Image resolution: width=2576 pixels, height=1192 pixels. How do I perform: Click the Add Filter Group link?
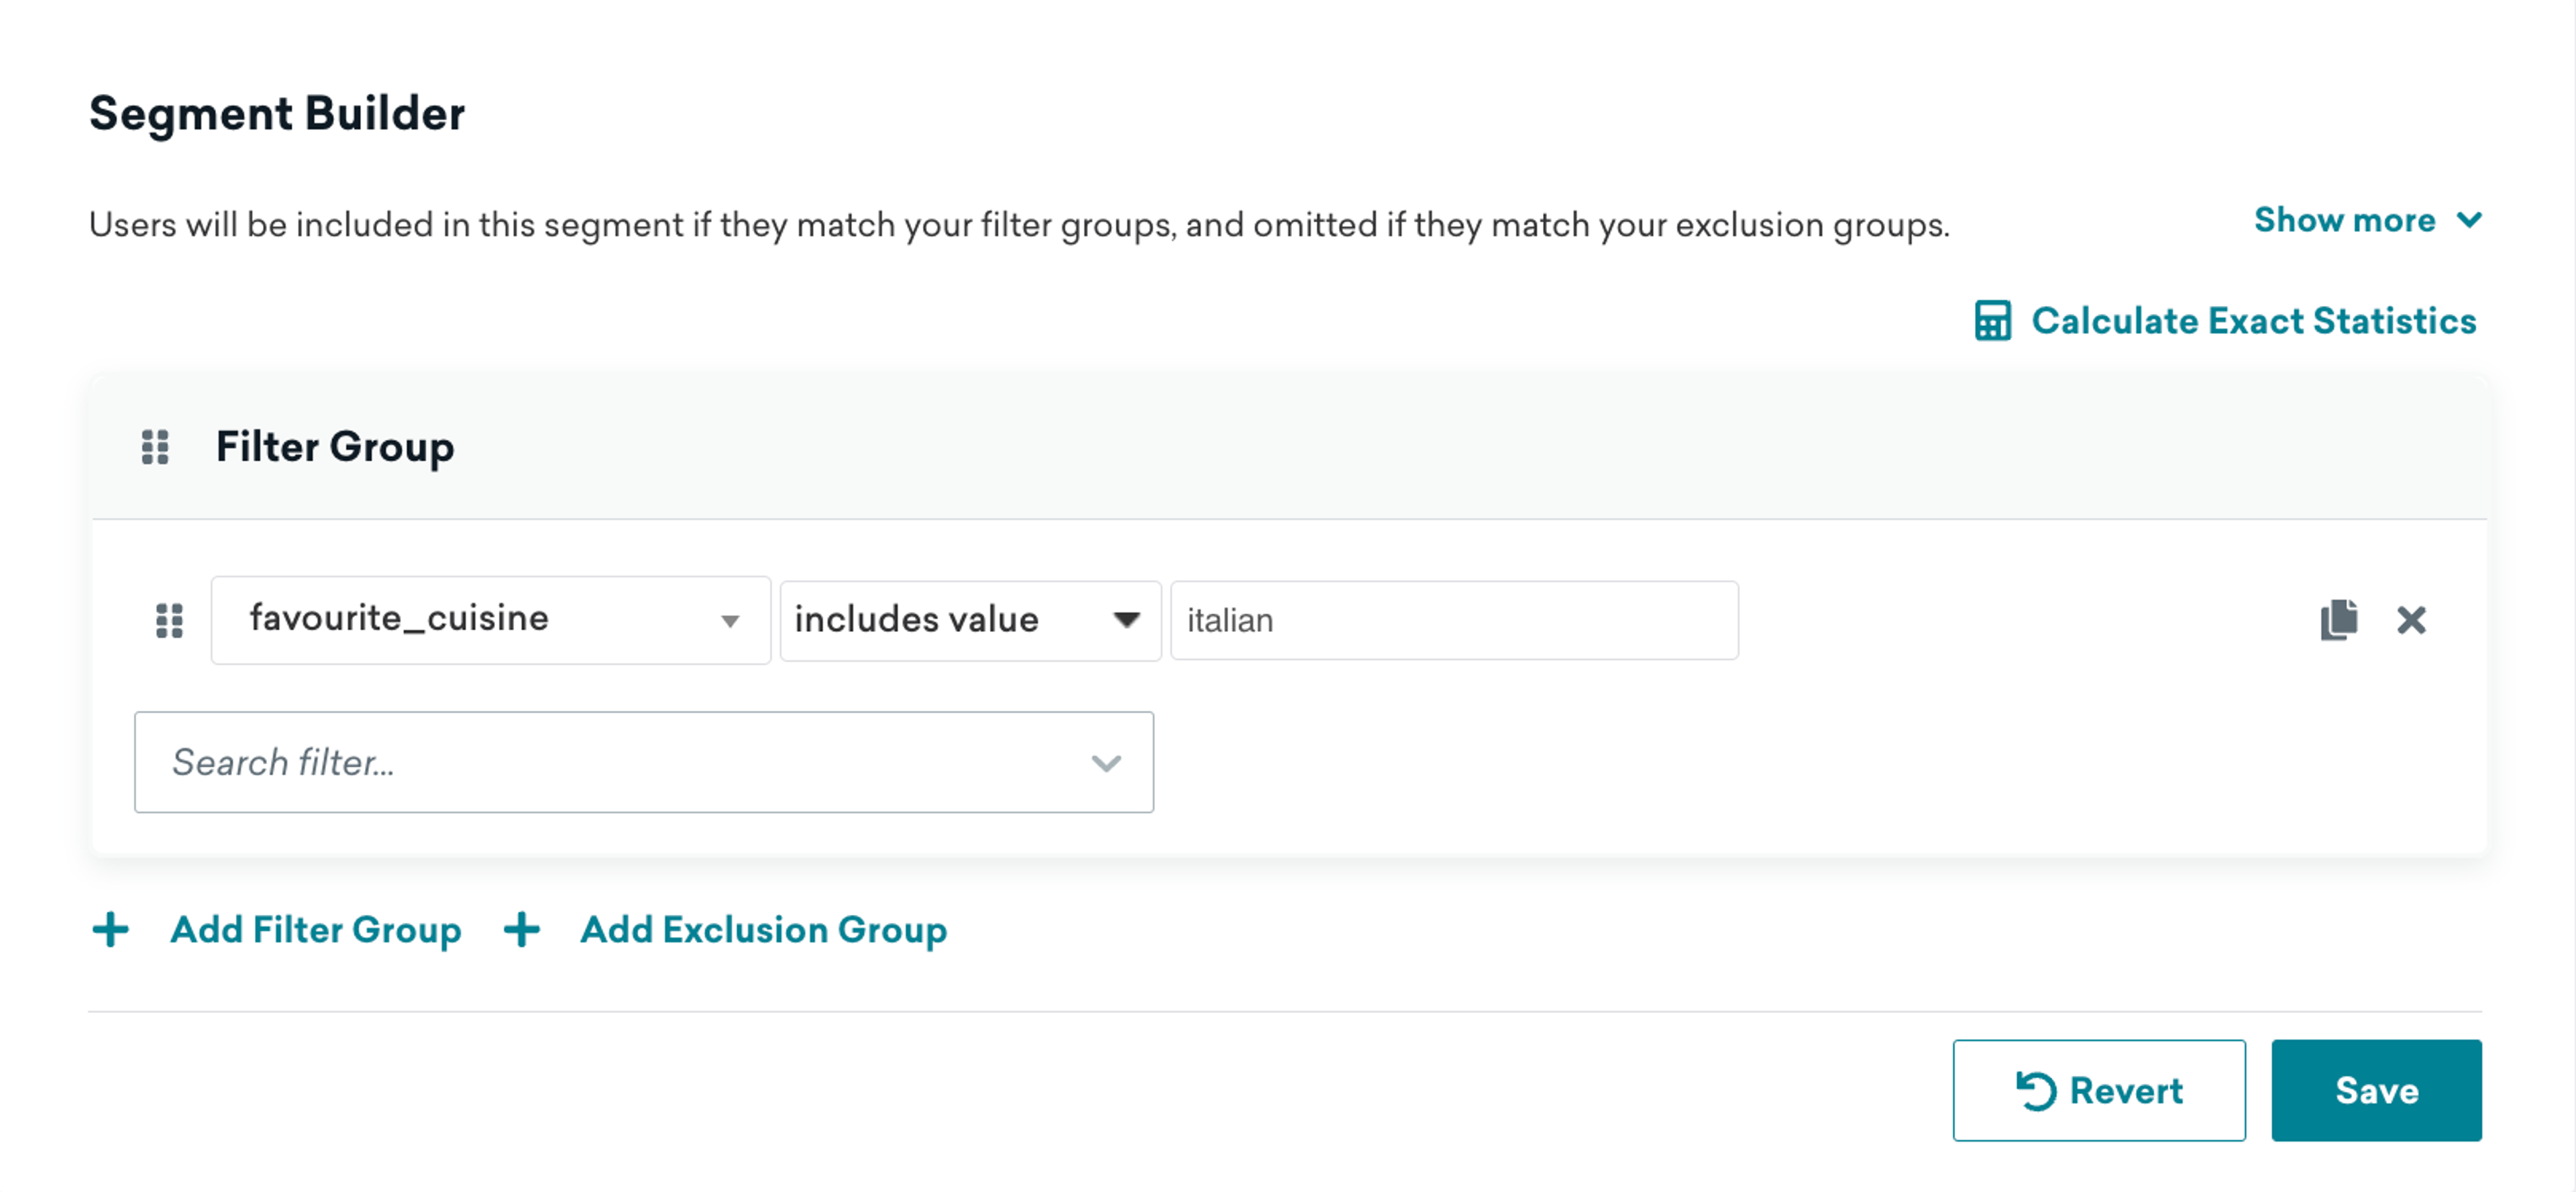click(x=315, y=929)
